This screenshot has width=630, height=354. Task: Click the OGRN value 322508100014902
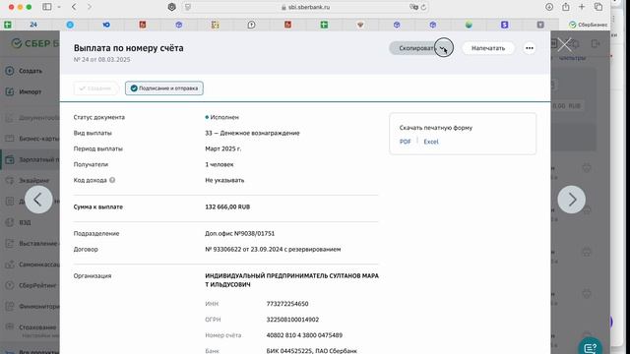tap(292, 320)
